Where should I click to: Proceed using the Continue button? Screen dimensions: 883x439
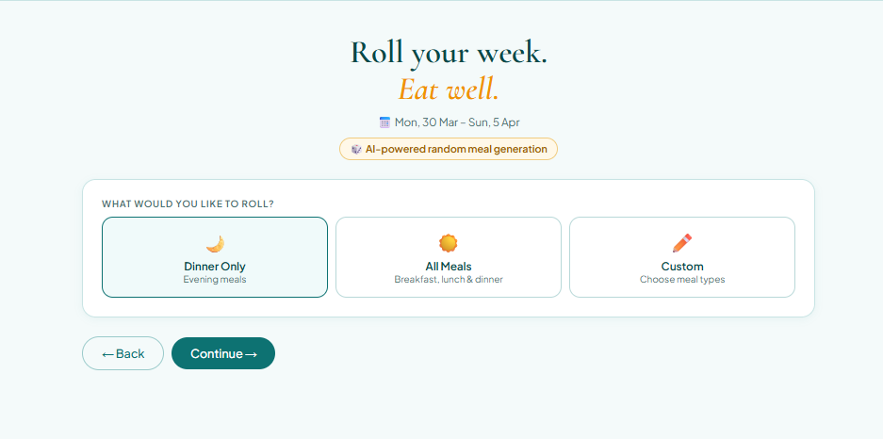click(223, 353)
